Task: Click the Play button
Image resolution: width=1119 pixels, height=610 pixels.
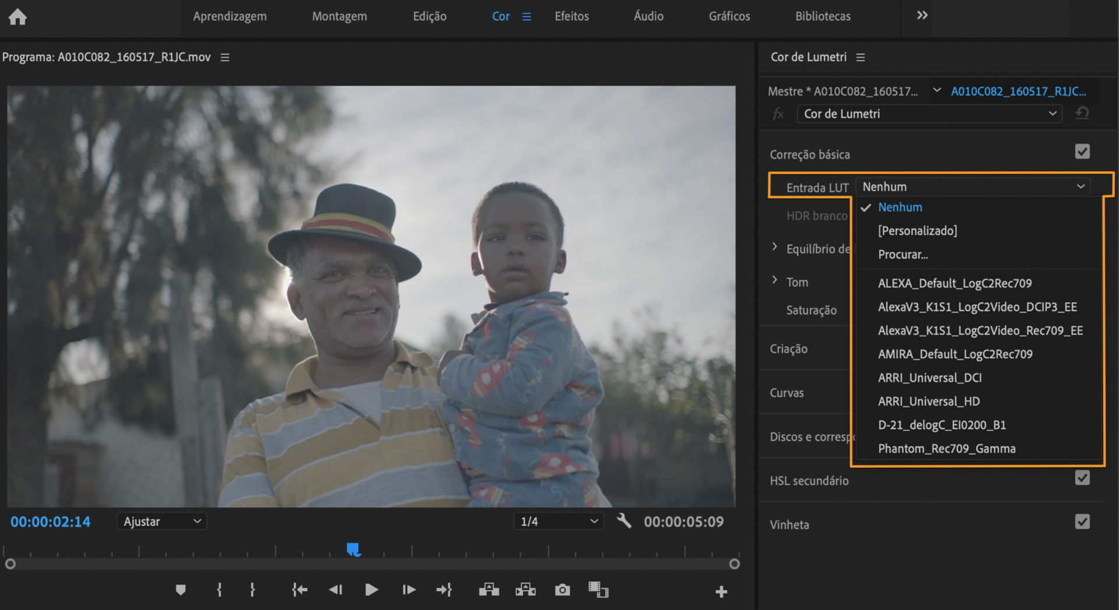Action: click(x=371, y=590)
